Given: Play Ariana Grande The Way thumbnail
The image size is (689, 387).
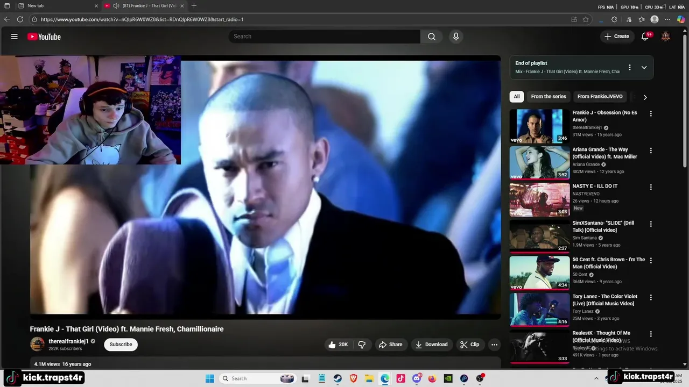Looking at the screenshot, I should [539, 163].
